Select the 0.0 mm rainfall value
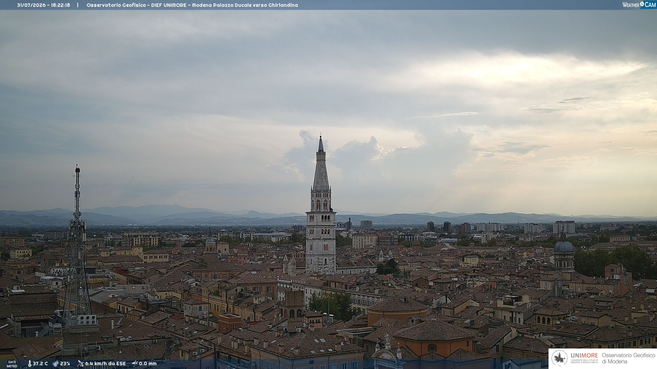Viewport: 657px width, 369px height. 148,364
